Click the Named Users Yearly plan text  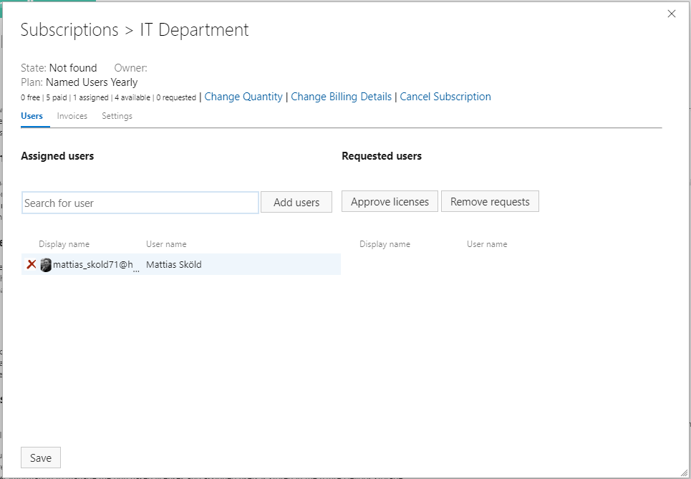92,82
